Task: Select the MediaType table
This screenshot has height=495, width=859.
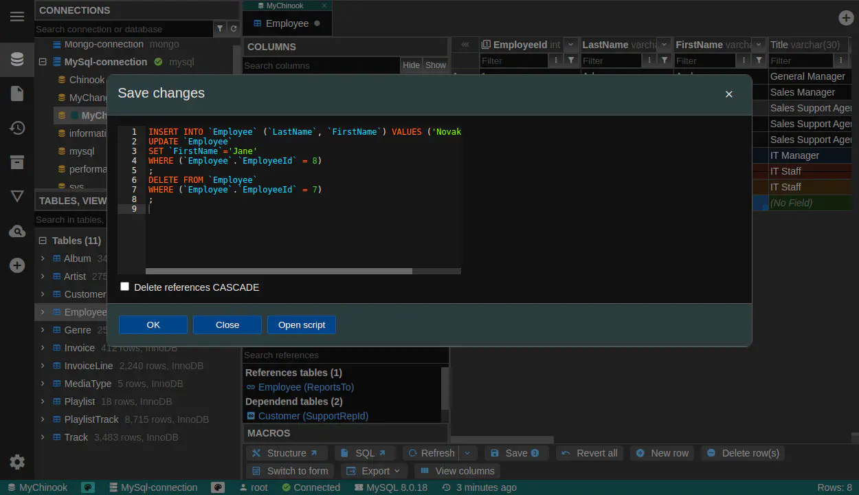Action: pos(87,384)
